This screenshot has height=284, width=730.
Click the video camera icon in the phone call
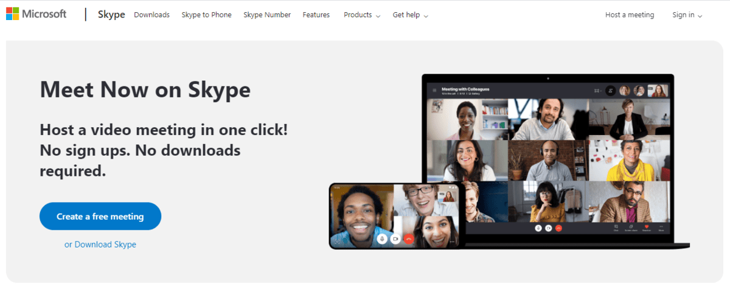pos(395,239)
